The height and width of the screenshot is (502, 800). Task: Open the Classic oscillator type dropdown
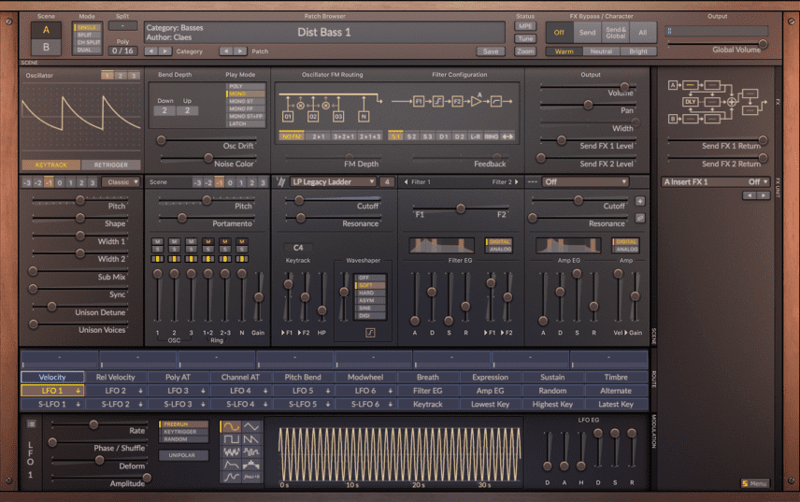(x=121, y=182)
